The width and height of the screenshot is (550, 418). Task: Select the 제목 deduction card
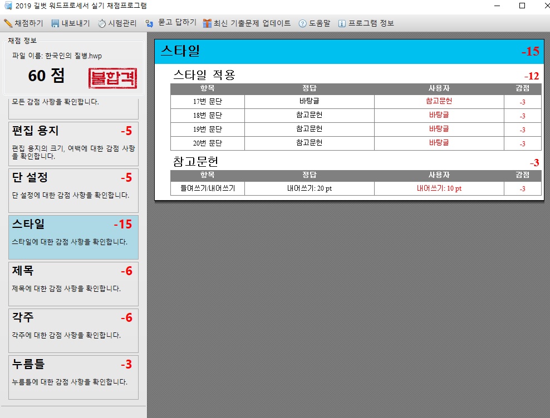click(x=73, y=284)
